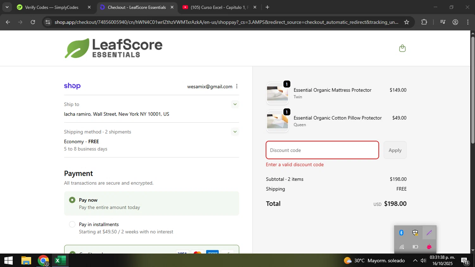The height and width of the screenshot is (267, 475).
Task: Close the Curso Excel YouTube tab
Action: pyautogui.click(x=255, y=7)
